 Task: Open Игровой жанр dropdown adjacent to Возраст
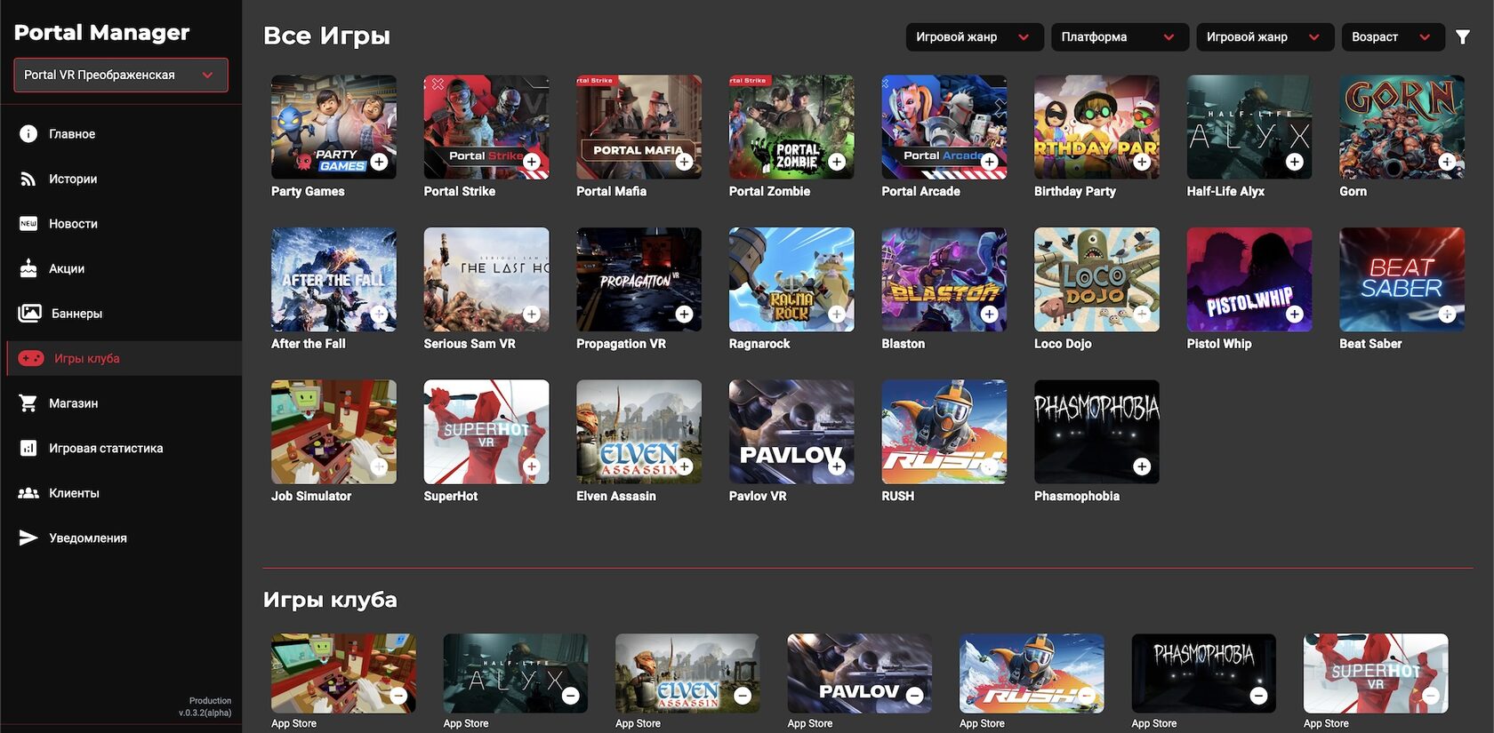click(x=1265, y=37)
